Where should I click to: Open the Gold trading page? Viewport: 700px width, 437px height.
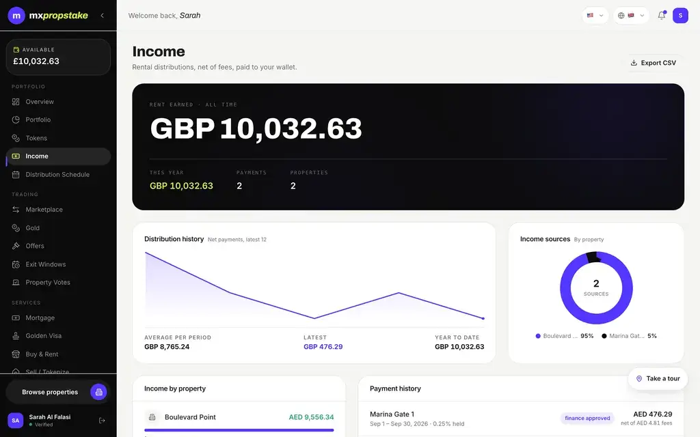[x=59, y=228]
